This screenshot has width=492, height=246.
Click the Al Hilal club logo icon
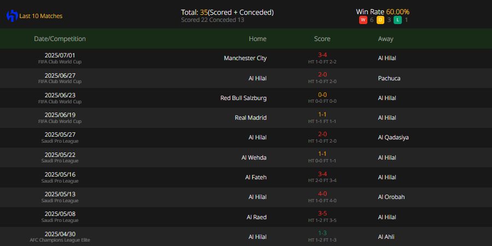12,16
